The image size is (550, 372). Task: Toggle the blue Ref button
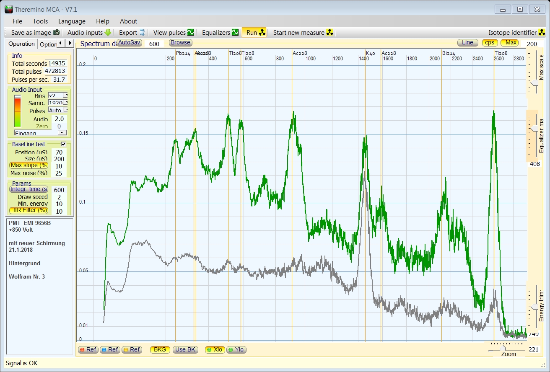(110, 350)
